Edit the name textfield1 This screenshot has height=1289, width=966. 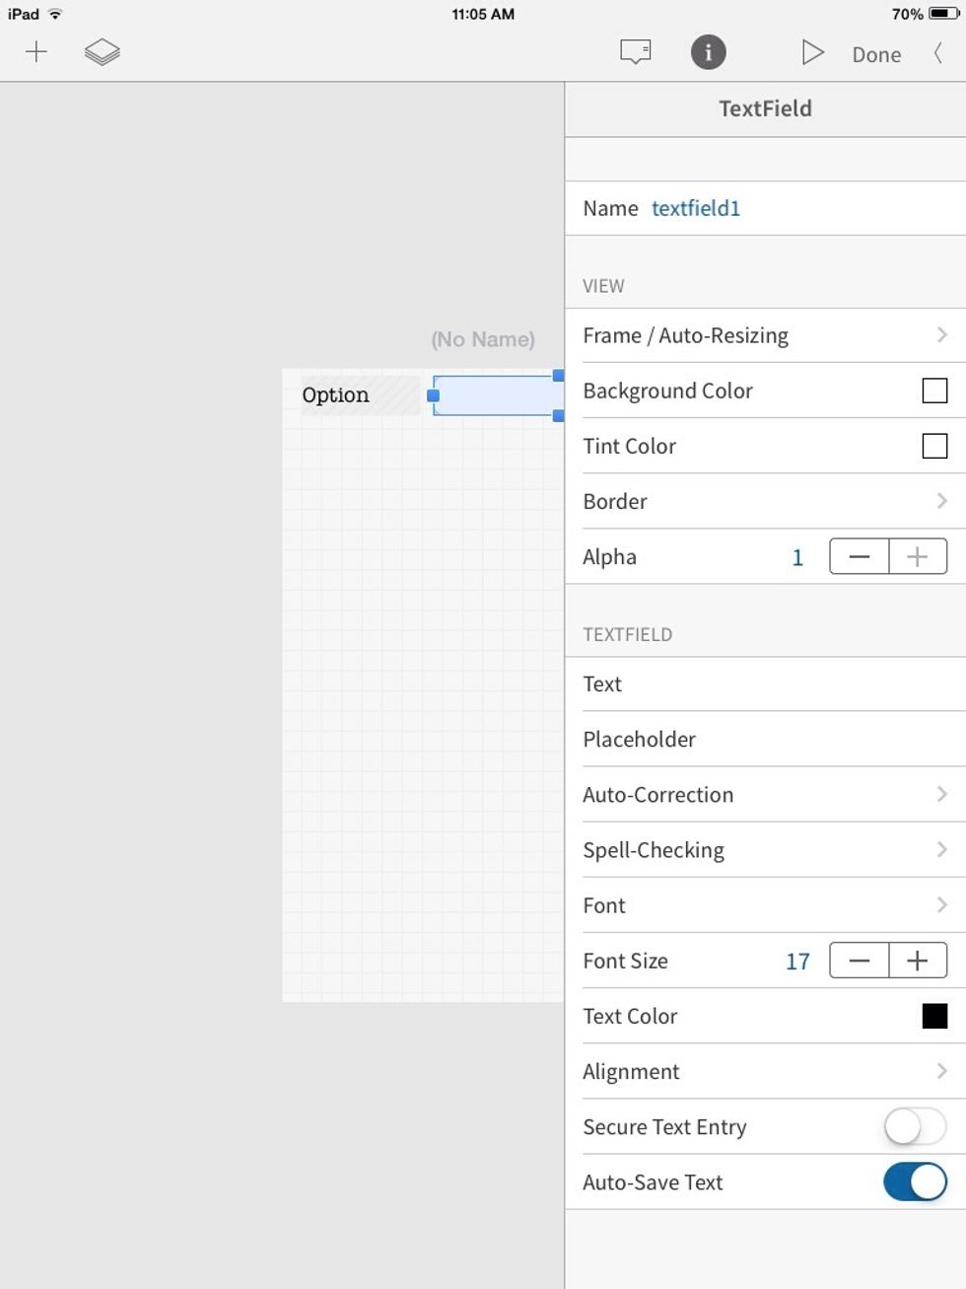point(696,208)
